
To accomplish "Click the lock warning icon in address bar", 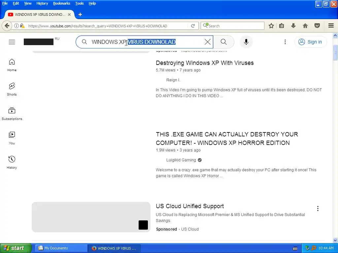I will click(22, 26).
